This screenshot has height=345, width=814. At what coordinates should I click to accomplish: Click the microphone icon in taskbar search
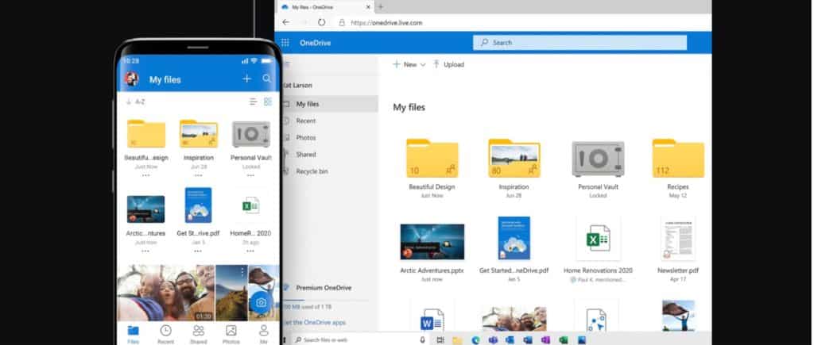422,339
